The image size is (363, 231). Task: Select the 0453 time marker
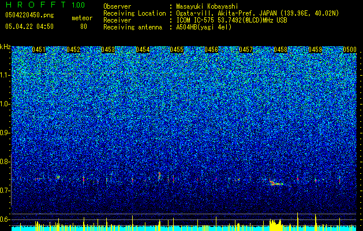[x=108, y=50]
